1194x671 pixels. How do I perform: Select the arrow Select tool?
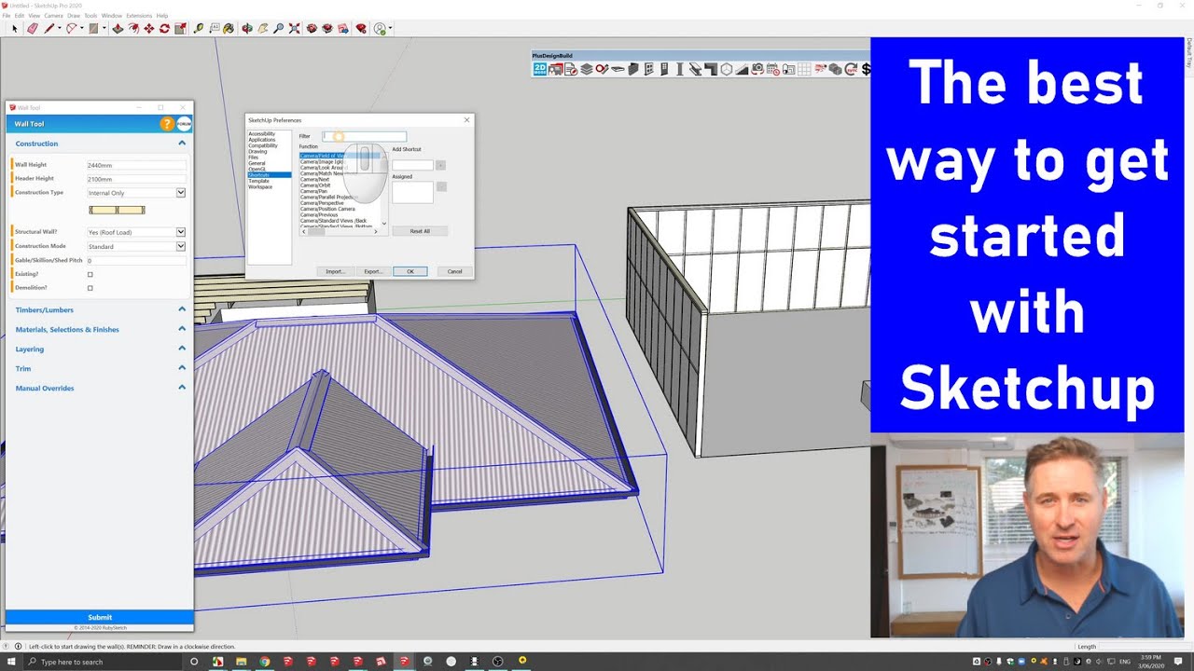tap(15, 29)
